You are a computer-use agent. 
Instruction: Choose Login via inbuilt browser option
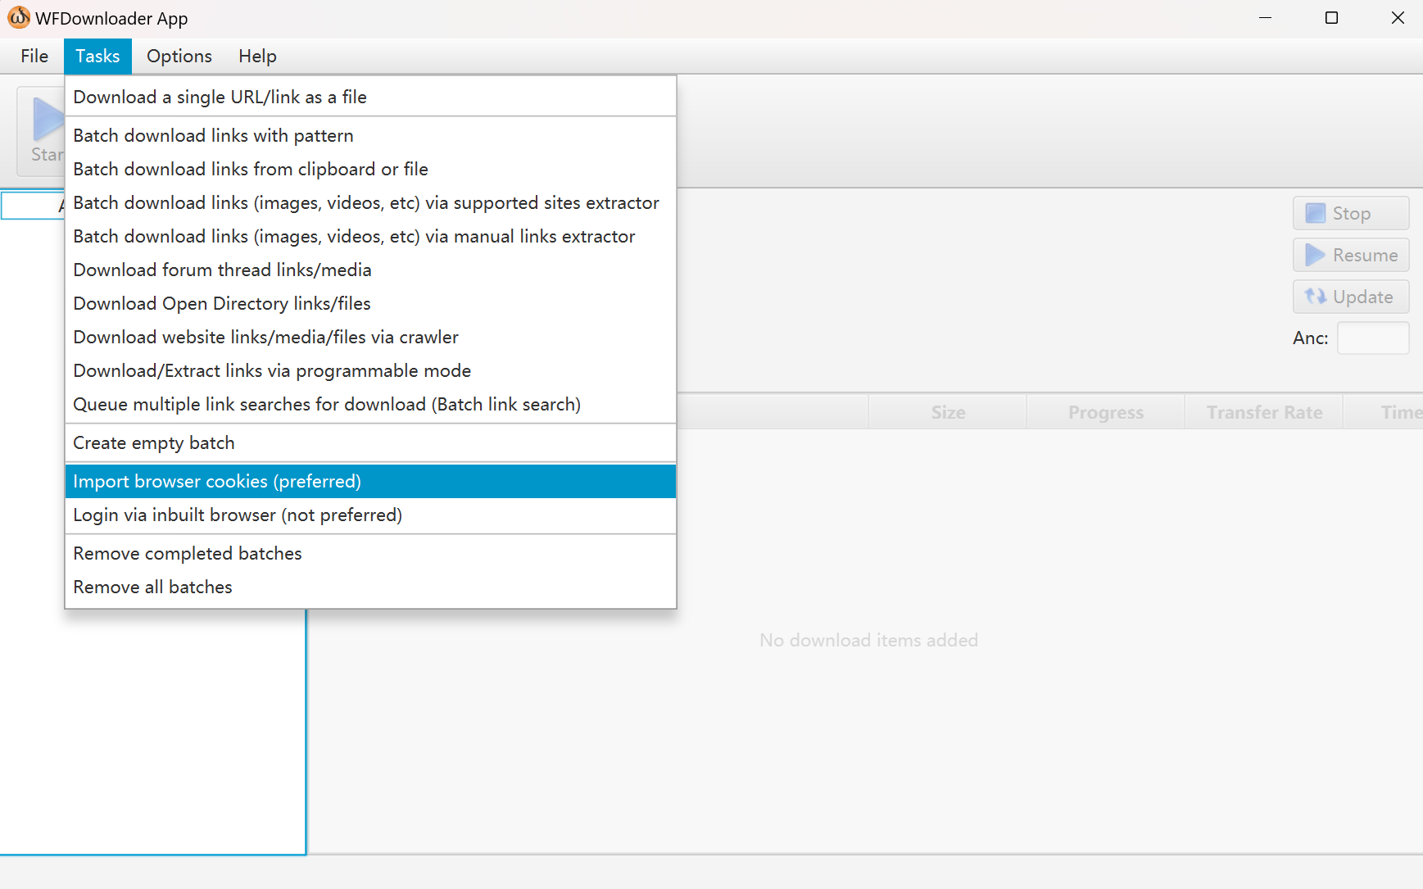[238, 515]
